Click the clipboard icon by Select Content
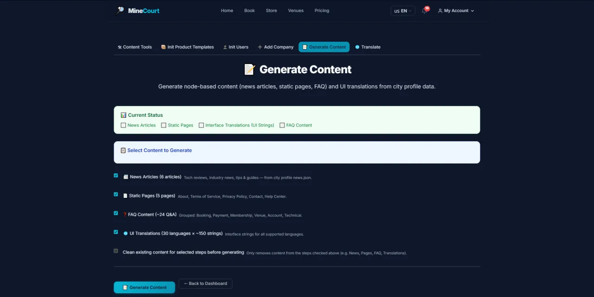The width and height of the screenshot is (594, 297). point(123,150)
